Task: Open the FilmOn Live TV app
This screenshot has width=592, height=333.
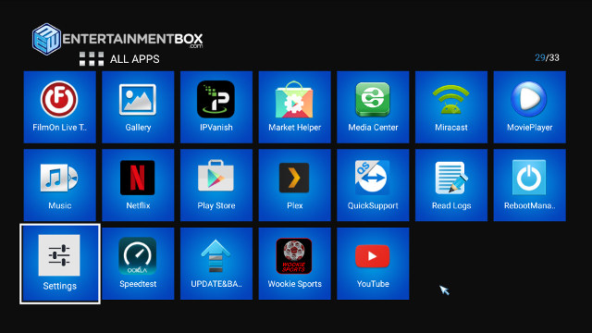Action: point(59,107)
